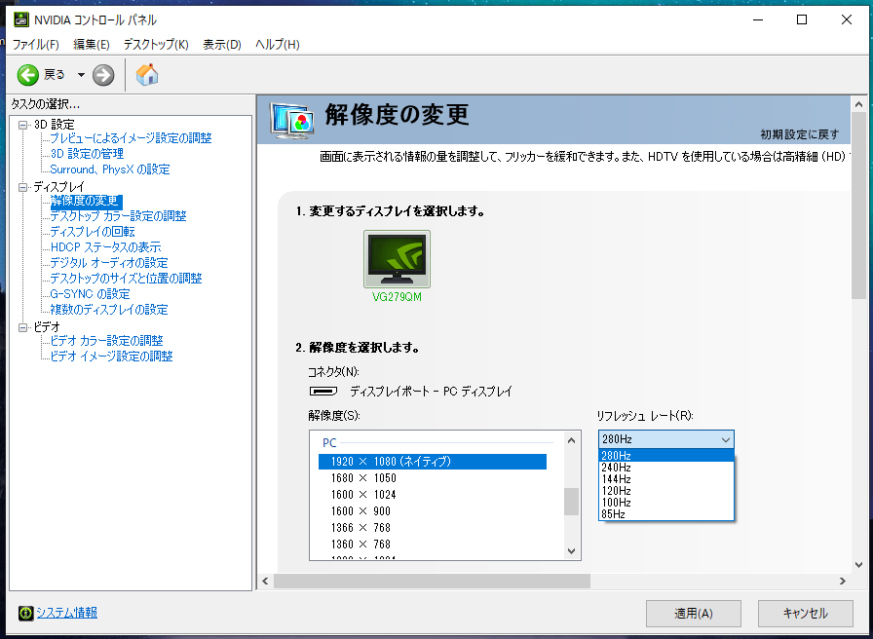Open デジタル オーディオの設定

109,263
